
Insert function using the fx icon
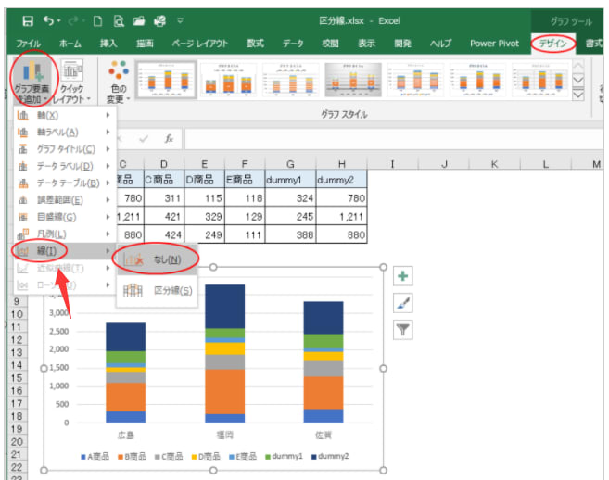pyautogui.click(x=168, y=138)
